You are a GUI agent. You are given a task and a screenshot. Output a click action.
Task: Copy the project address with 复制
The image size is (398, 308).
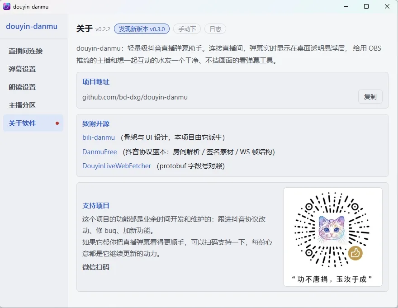[370, 97]
